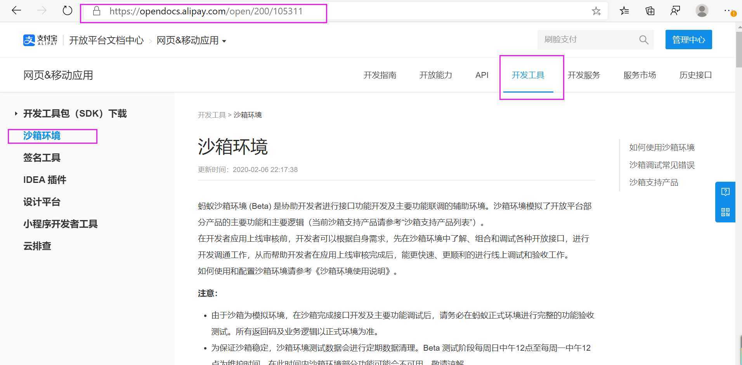Open the browser feedback person icon
This screenshot has height=365, width=742.
pos(675,11)
